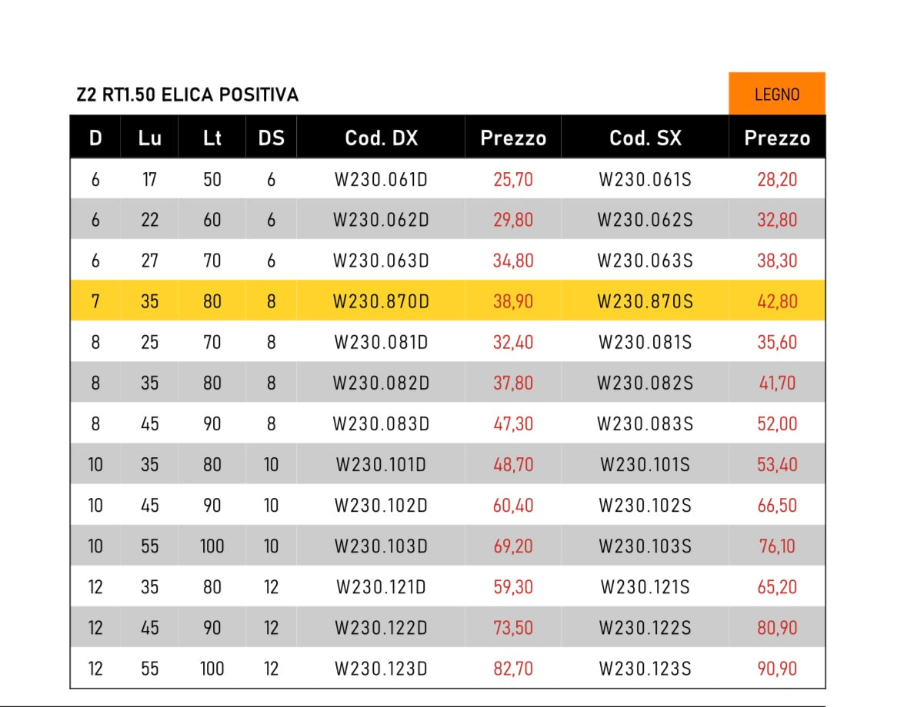Click the orange LEGNO tag
This screenshot has width=907, height=707.
point(776,95)
